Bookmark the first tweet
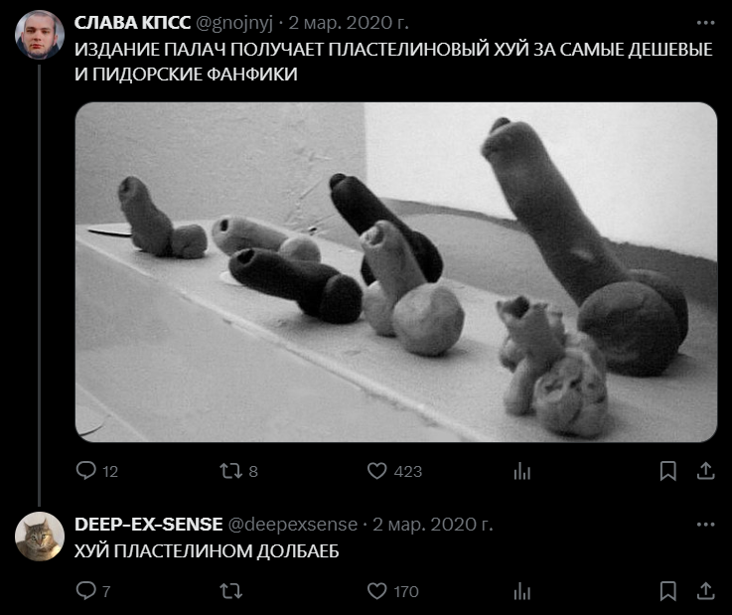 pyautogui.click(x=668, y=471)
